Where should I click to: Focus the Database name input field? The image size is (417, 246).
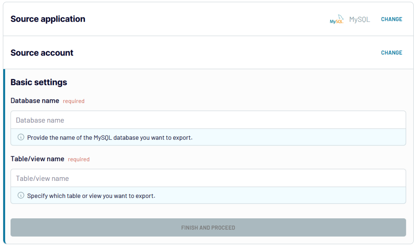(x=208, y=120)
